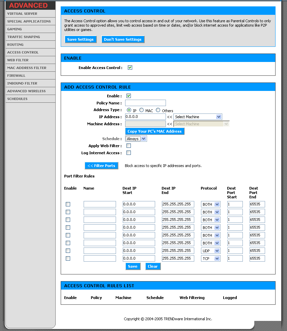Image resolution: width=287 pixels, height=331 pixels.
Task: Open Protocol dropdown of fifth rule
Action: (211, 235)
